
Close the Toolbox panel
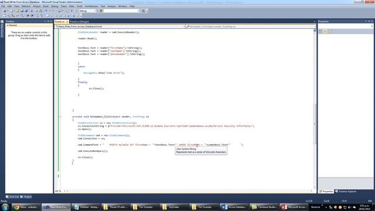tap(51, 21)
